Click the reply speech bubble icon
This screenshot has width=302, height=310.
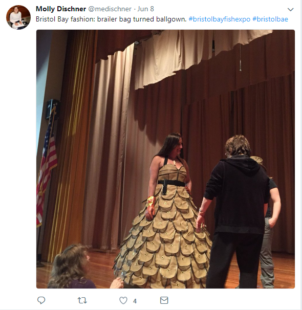pos(41,300)
